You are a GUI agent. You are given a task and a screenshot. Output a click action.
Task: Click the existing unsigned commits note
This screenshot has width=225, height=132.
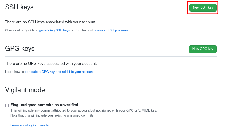click(x=52, y=115)
